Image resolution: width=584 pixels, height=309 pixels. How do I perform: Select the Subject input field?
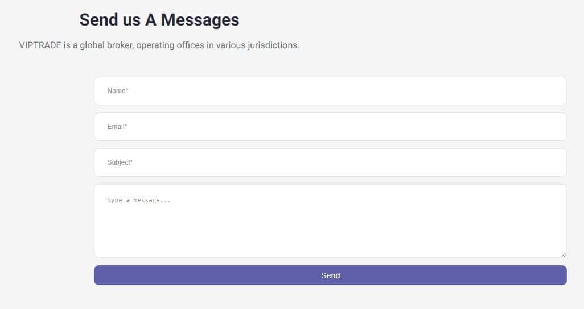[330, 162]
